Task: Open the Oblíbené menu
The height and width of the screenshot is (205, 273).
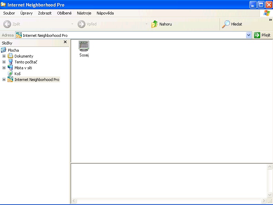Action: pyautogui.click(x=64, y=13)
